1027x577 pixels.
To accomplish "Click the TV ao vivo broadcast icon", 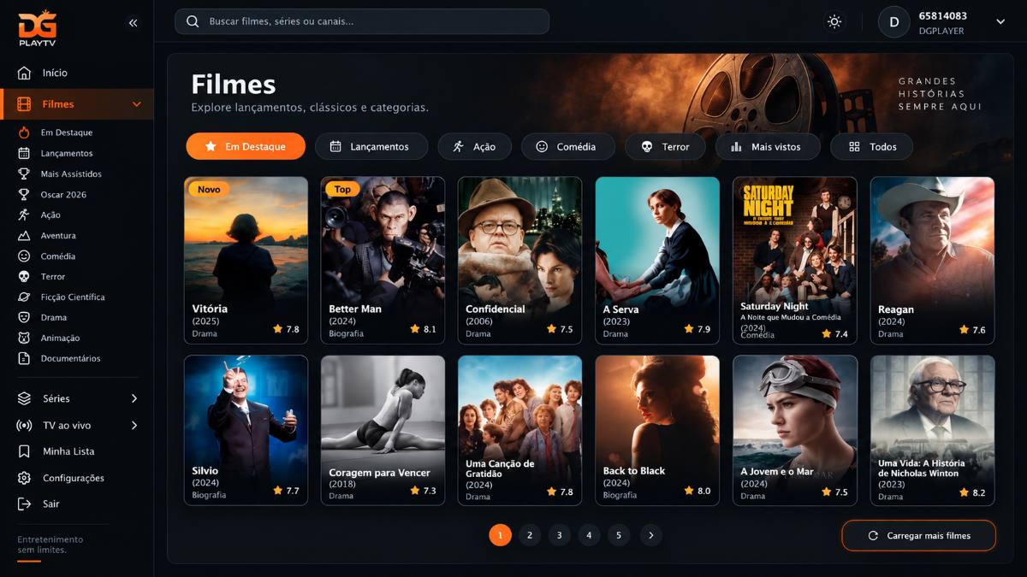I will tap(24, 425).
